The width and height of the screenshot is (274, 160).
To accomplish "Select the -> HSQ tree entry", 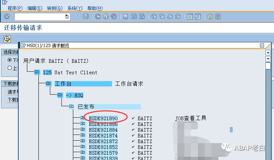I will pos(75,95).
